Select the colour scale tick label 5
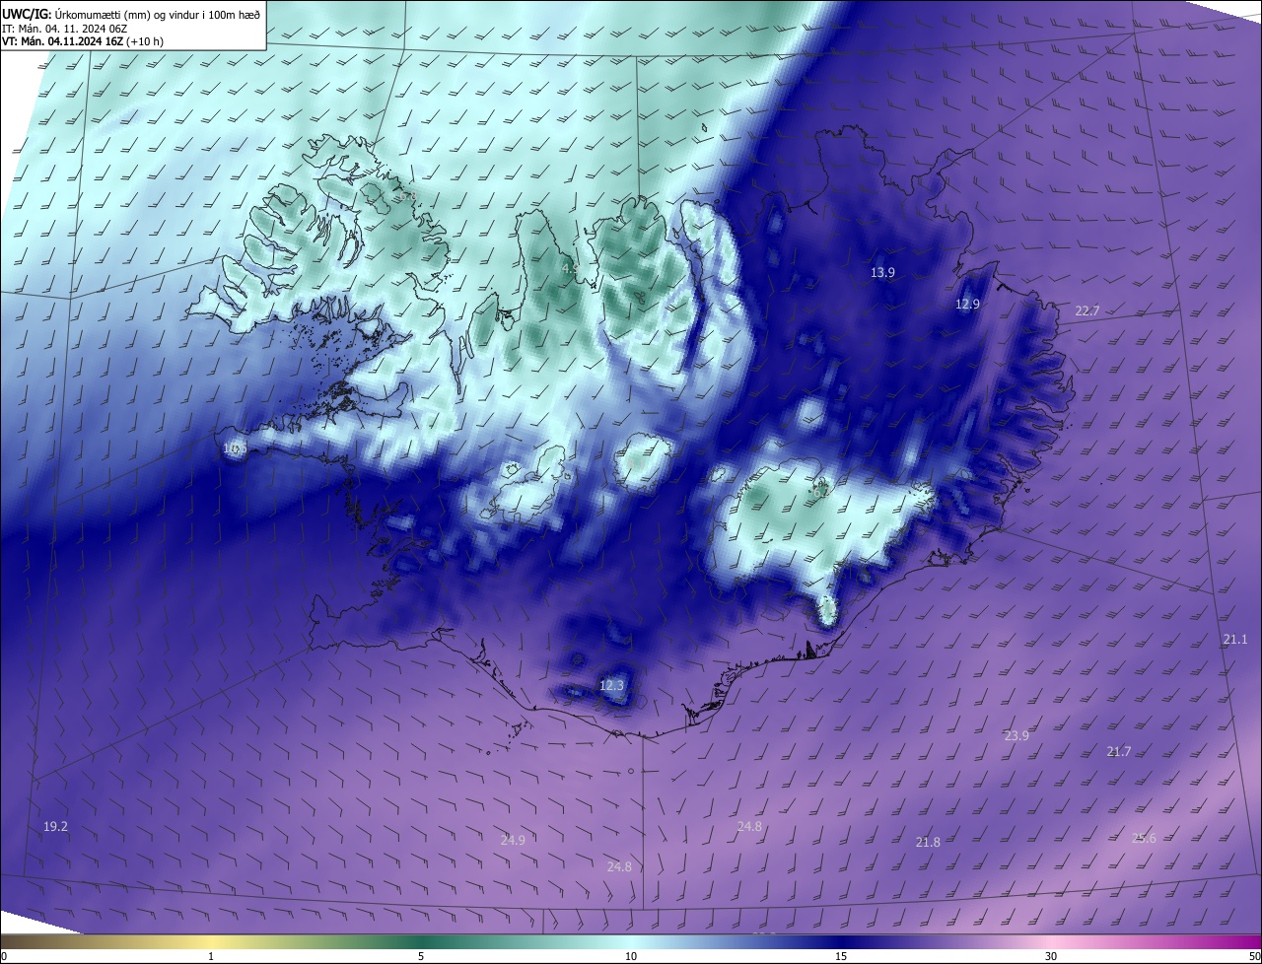 (x=421, y=956)
